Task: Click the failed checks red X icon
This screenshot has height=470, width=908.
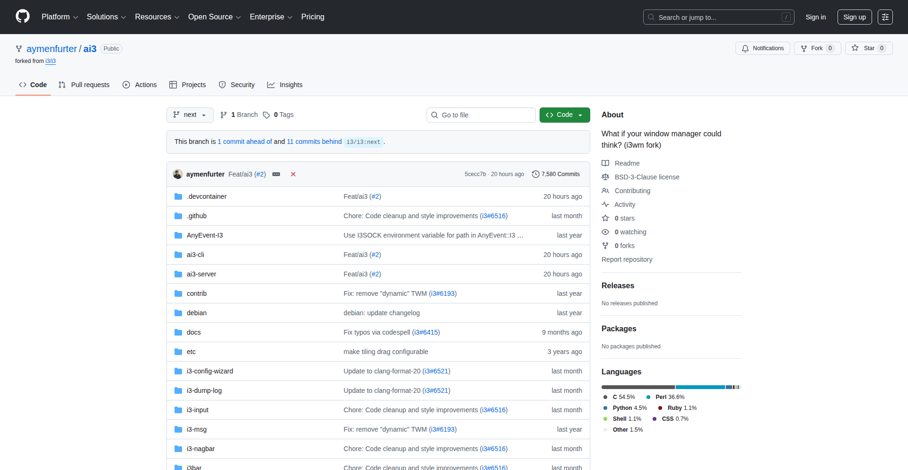Action: point(293,174)
